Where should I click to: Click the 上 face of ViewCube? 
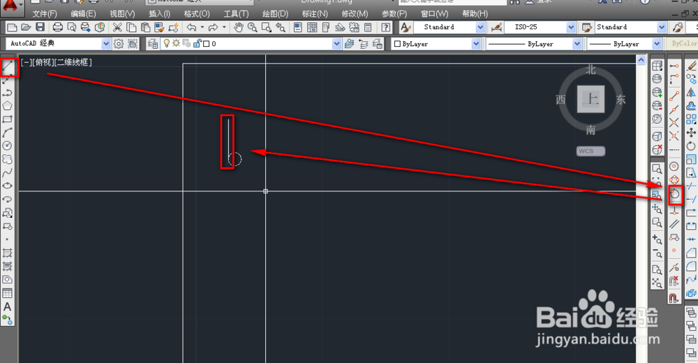[591, 99]
